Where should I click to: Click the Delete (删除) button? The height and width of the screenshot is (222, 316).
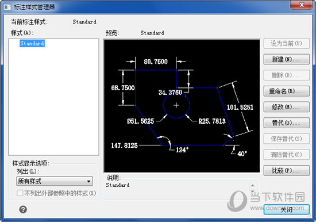click(286, 75)
